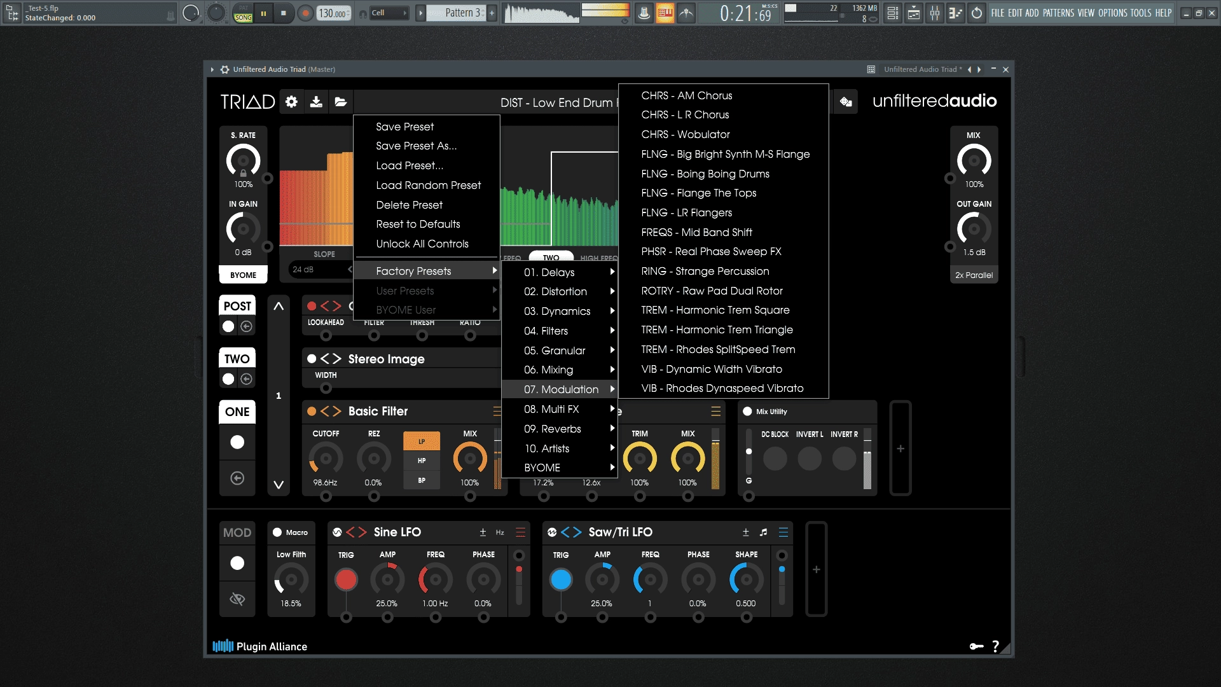1221x687 pixels.
Task: Open the Saw/Tri LFO hamburger menu
Action: [x=783, y=532]
